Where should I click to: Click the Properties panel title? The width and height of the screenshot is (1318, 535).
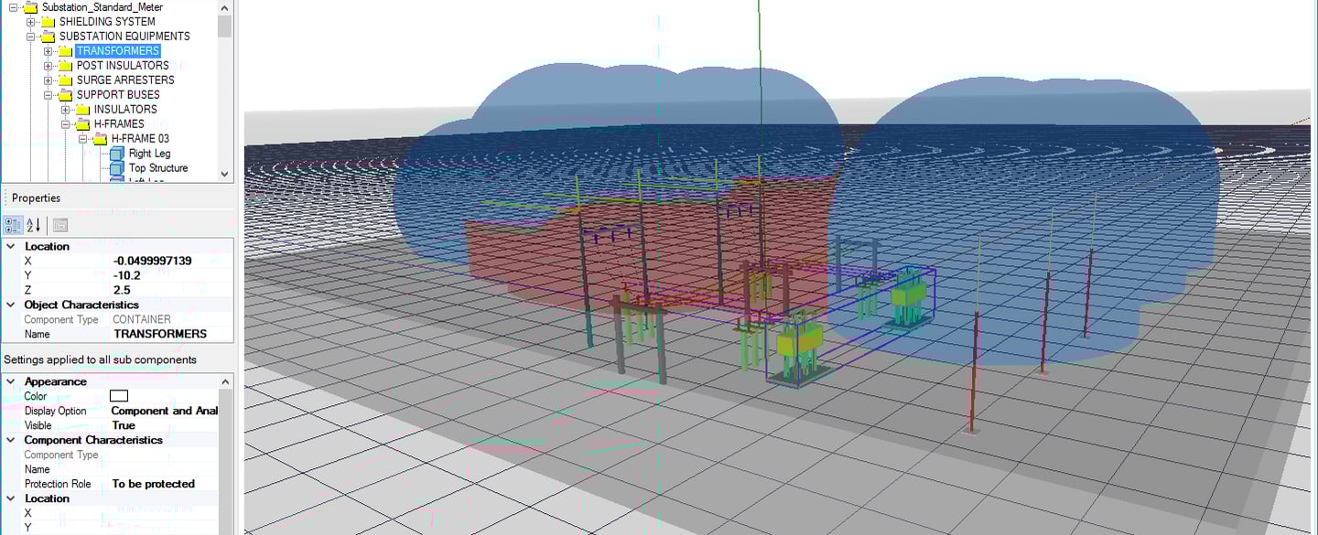tap(36, 198)
